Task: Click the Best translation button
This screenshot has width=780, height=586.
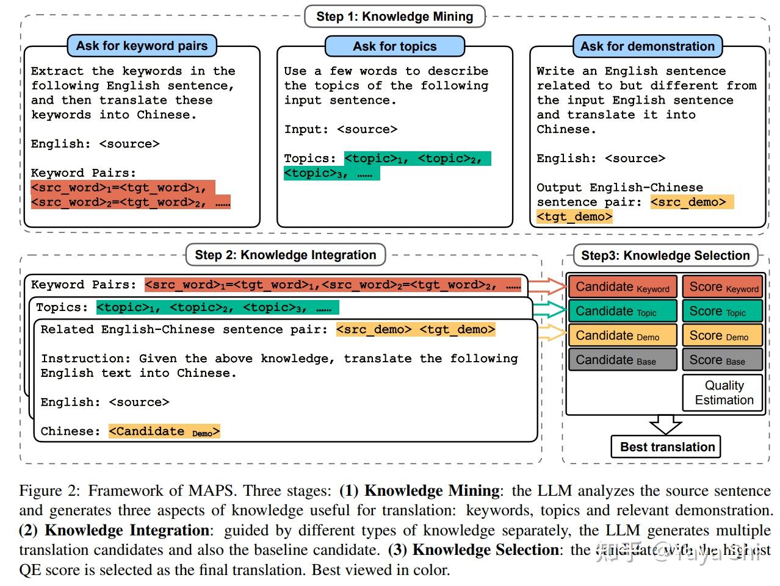Action: pyautogui.click(x=665, y=446)
